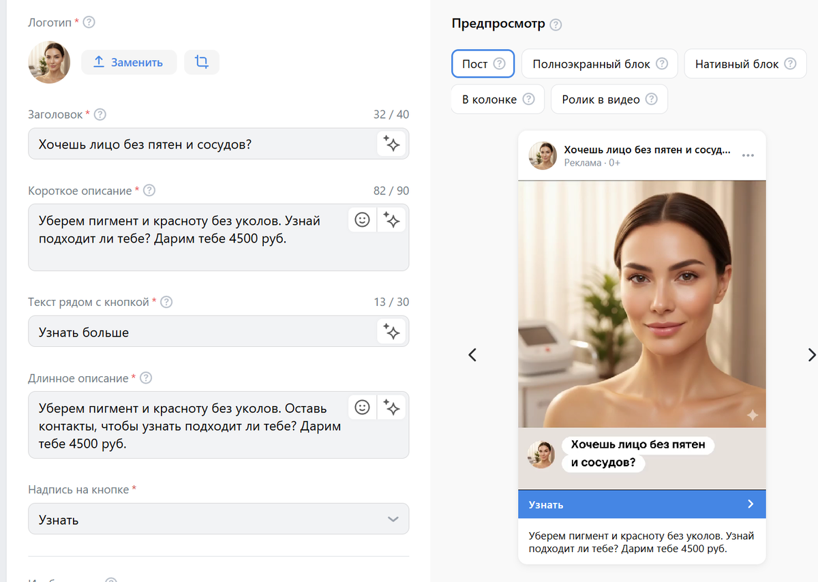Click the AI sparkle icon in Длинное описание
The width and height of the screenshot is (818, 582).
click(391, 407)
